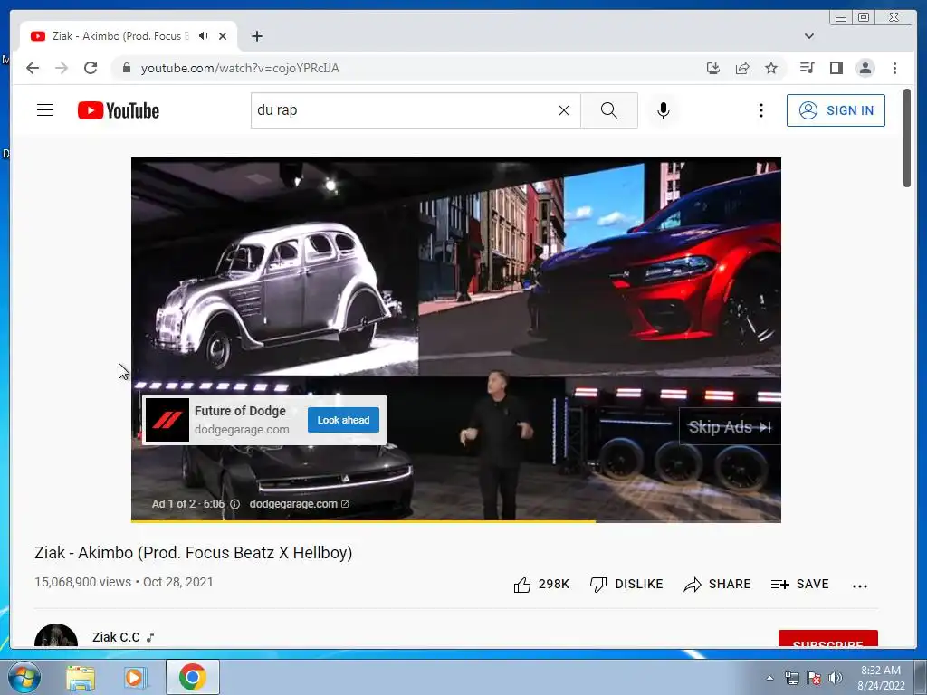This screenshot has height=695, width=927.
Task: Bookmark this page with star icon
Action: [x=771, y=68]
